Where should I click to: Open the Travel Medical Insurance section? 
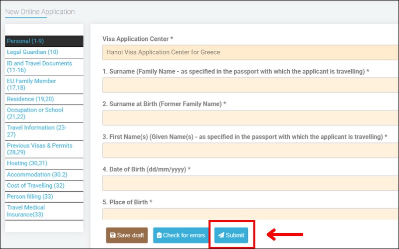tap(44, 211)
